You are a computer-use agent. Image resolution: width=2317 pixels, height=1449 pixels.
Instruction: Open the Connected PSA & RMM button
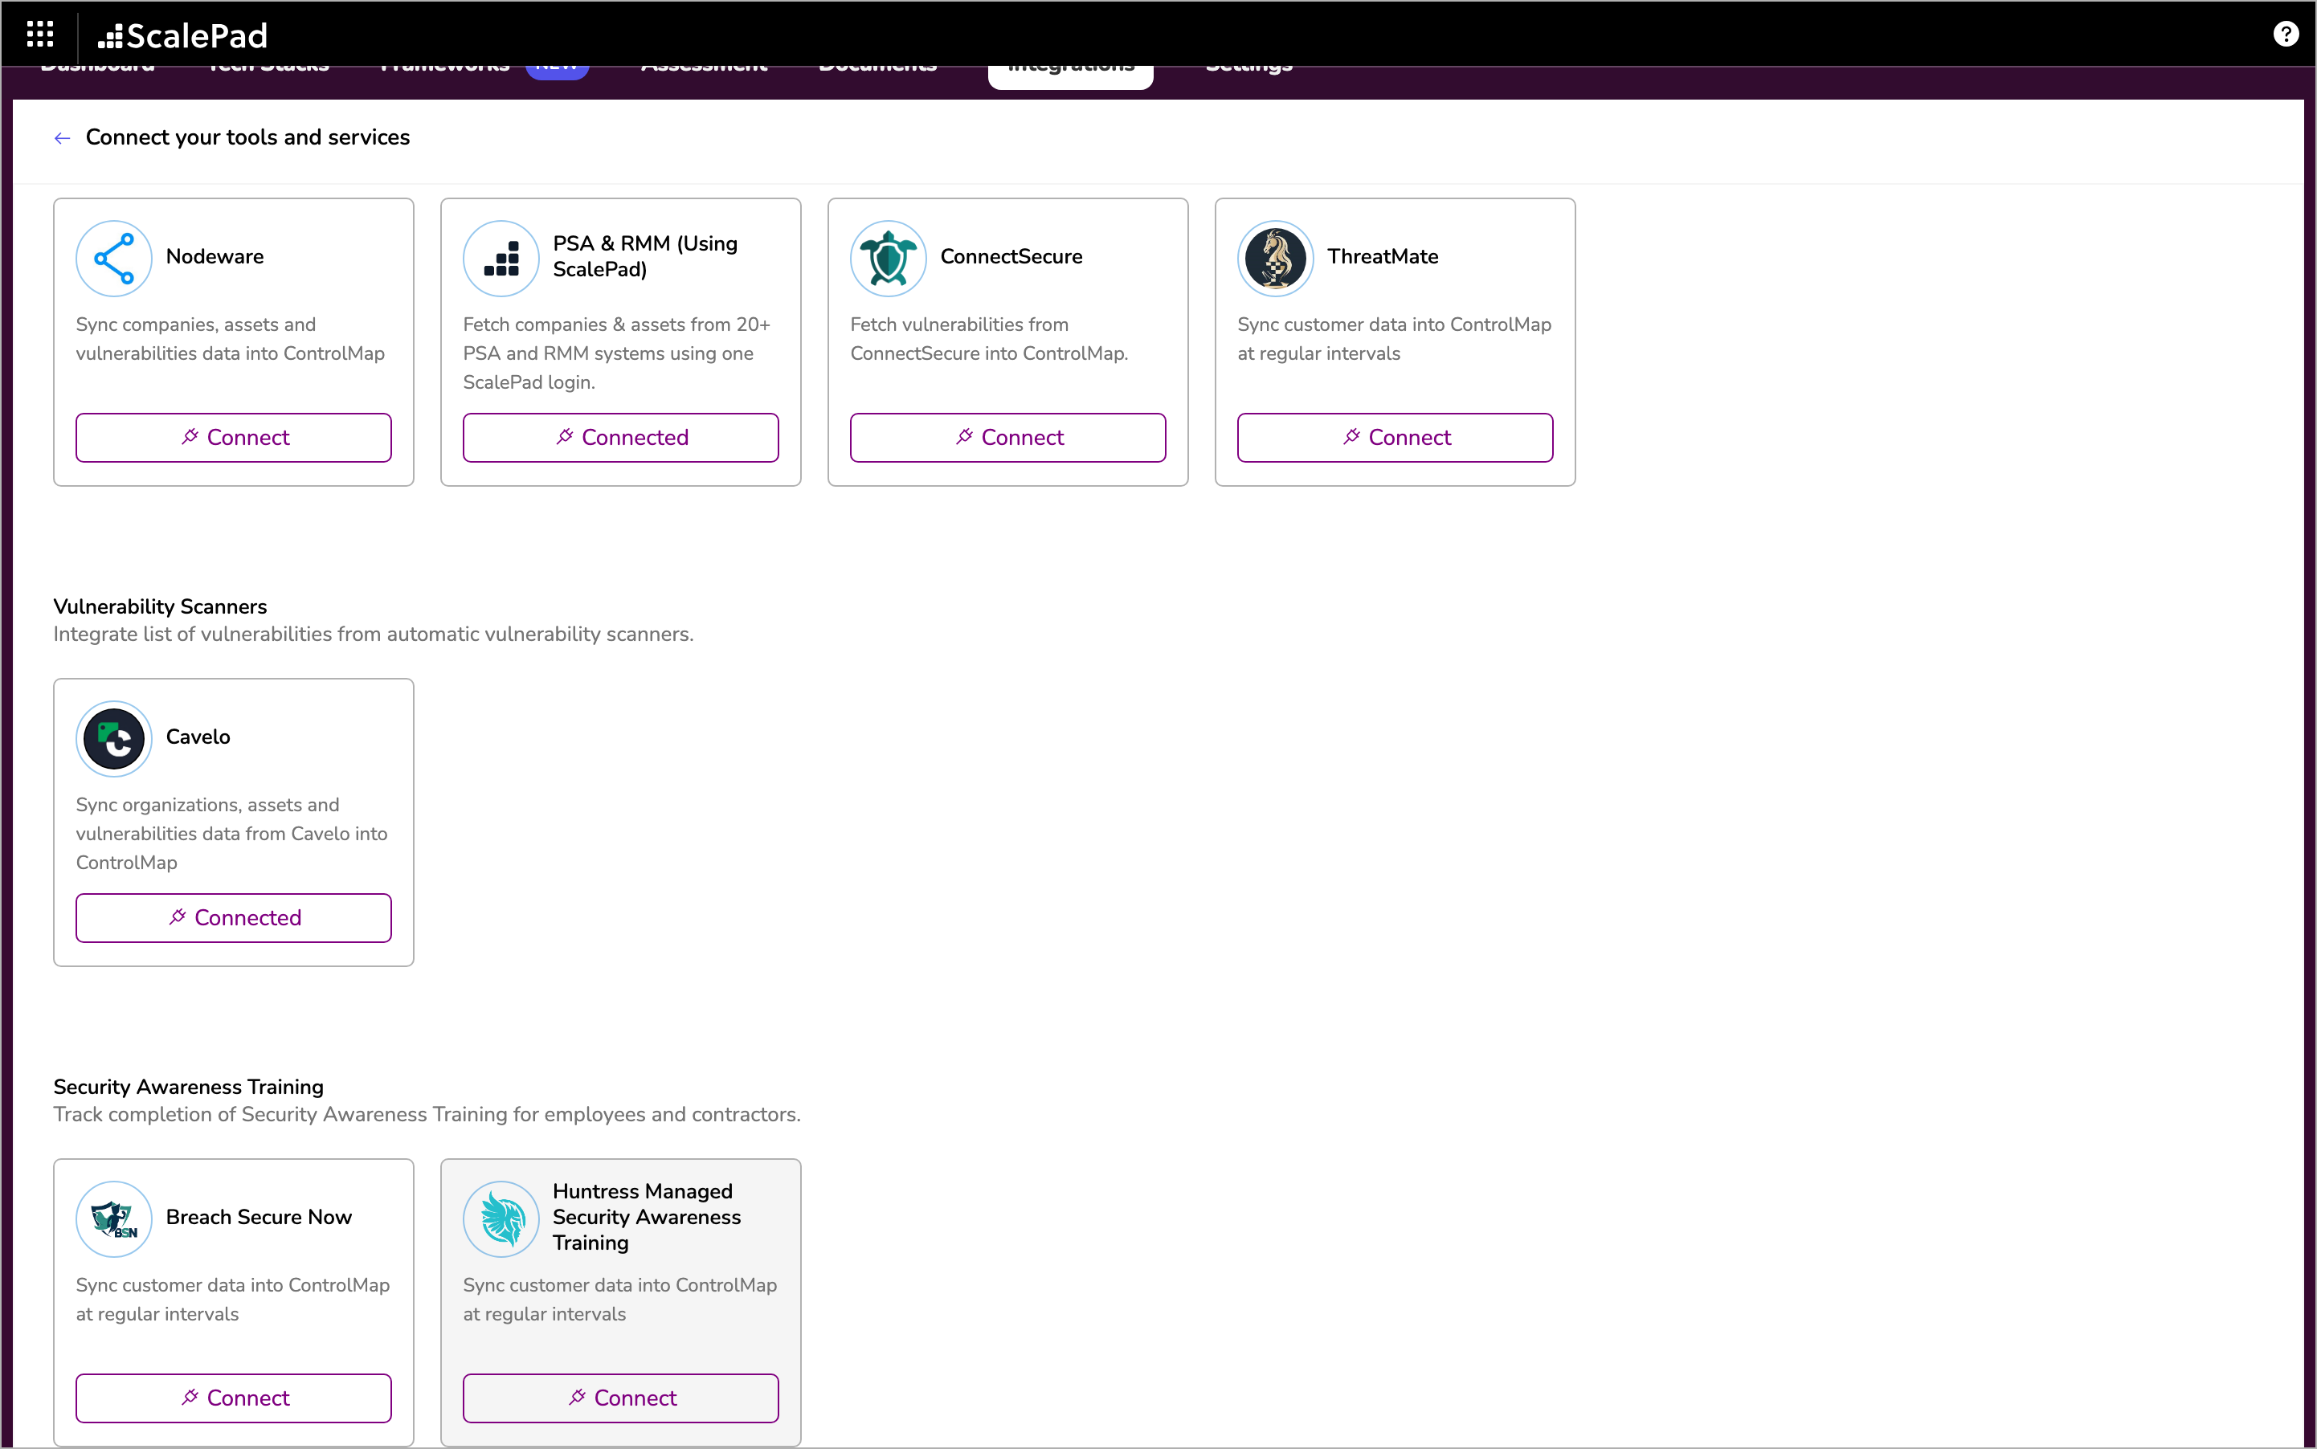tap(621, 437)
